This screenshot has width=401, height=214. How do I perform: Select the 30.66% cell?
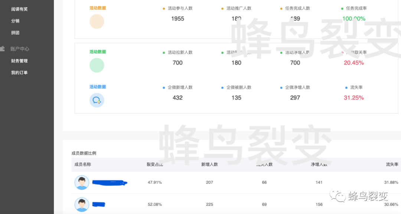(391, 204)
